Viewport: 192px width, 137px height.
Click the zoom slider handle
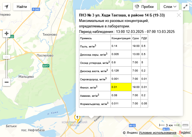pos(7,57)
